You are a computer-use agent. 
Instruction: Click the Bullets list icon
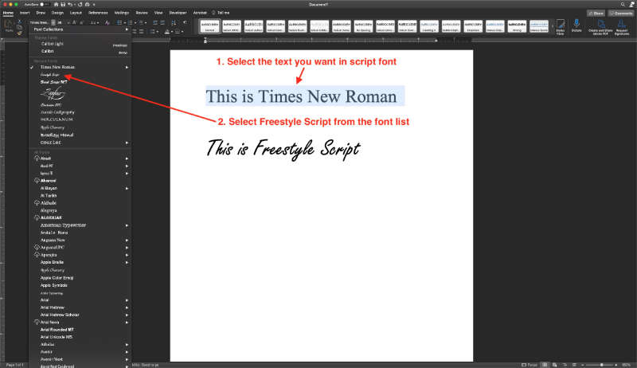(x=119, y=23)
